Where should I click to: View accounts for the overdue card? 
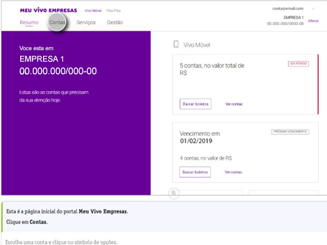[x=234, y=104]
